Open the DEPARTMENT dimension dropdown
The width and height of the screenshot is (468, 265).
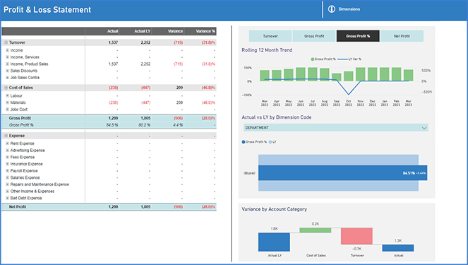(x=336, y=128)
